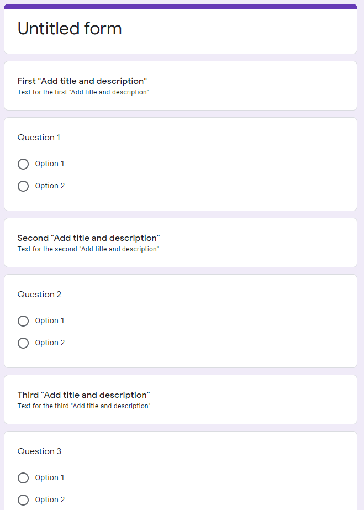Click the second section's description text
Viewport: 364px width, 510px height.
pos(88,249)
